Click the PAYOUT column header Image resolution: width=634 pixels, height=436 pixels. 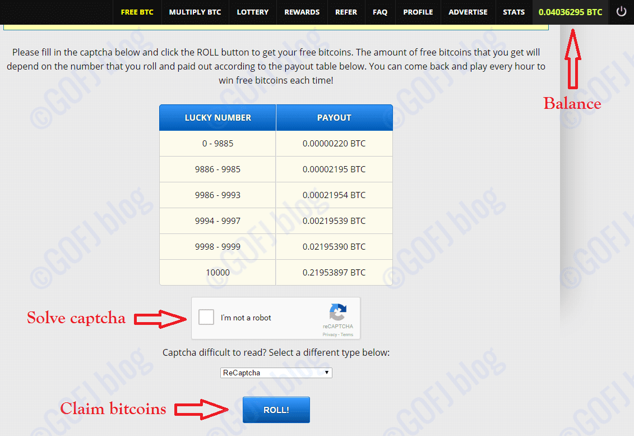click(335, 117)
